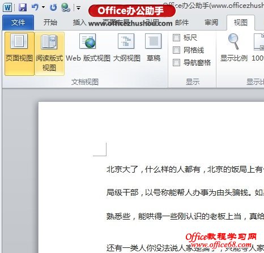Click the Word application icon in the title bar

7,7
